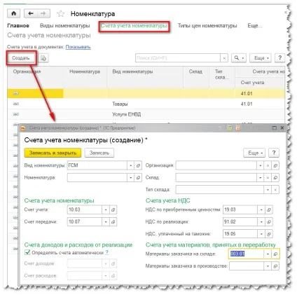Toggle Определять счета автоматически checkbox

tap(27, 252)
